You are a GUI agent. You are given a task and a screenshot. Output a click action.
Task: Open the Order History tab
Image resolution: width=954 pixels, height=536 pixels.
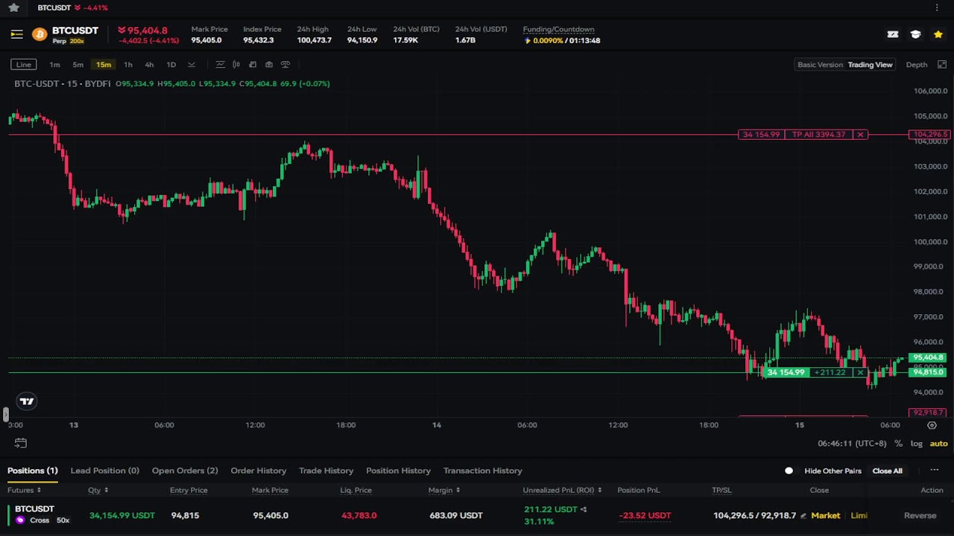click(259, 470)
